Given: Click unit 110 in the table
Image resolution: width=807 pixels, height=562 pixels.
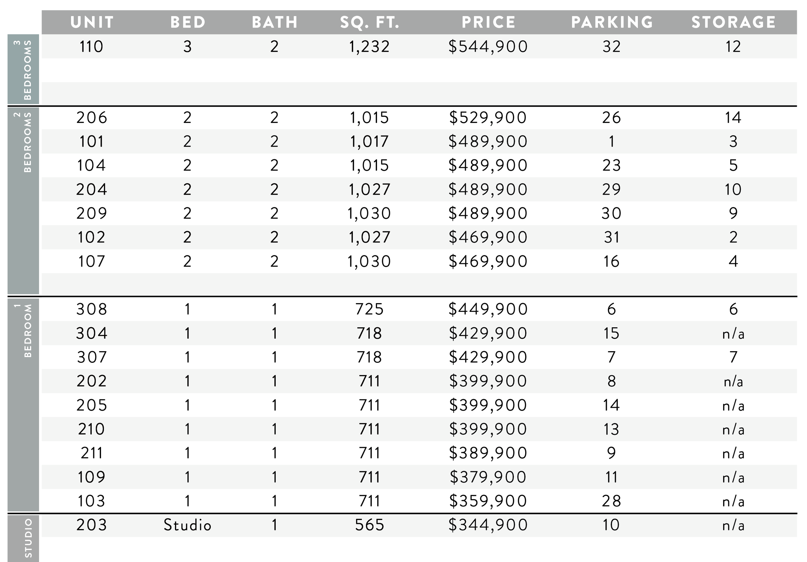Looking at the screenshot, I should (x=91, y=46).
